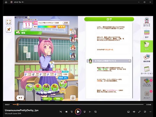Click the game's fullscreen corner-brackets icon
Image resolution: width=156 pixels, height=117 pixels.
(x=8, y=22)
